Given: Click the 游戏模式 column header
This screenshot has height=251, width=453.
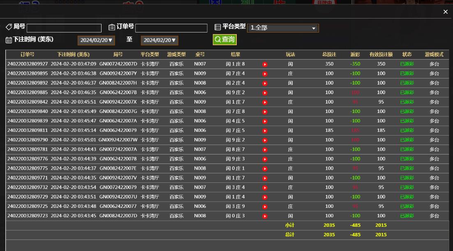Looking at the screenshot, I should coord(434,55).
